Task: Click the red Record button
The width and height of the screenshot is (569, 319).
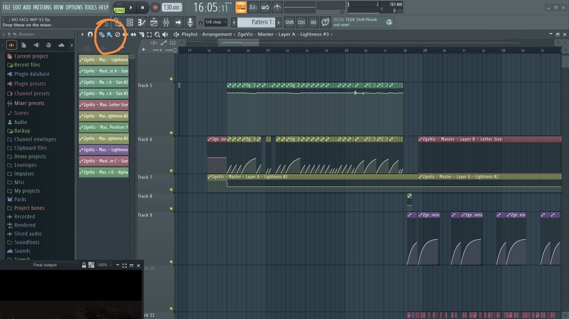Action: click(x=155, y=8)
